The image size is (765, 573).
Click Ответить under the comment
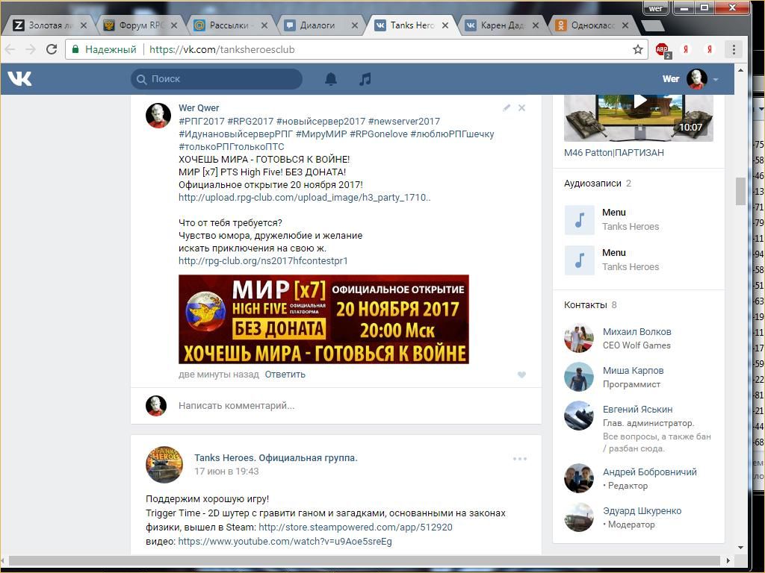(285, 375)
